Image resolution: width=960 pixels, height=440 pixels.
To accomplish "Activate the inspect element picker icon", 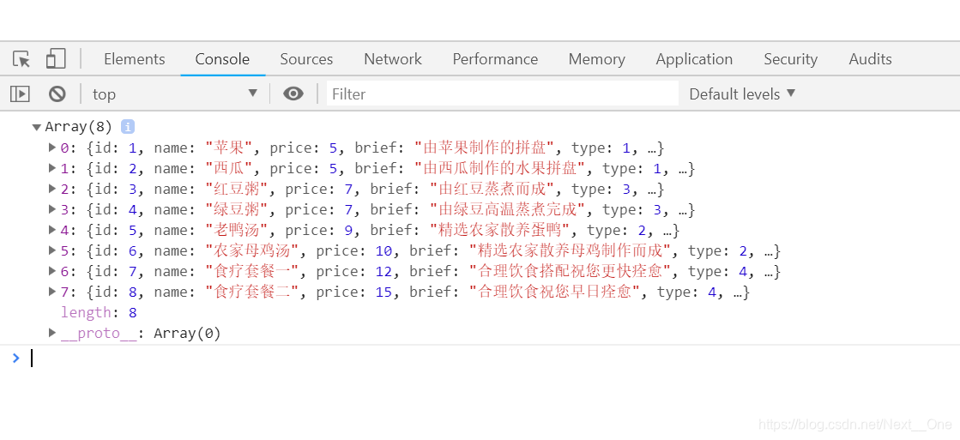I will [x=21, y=59].
